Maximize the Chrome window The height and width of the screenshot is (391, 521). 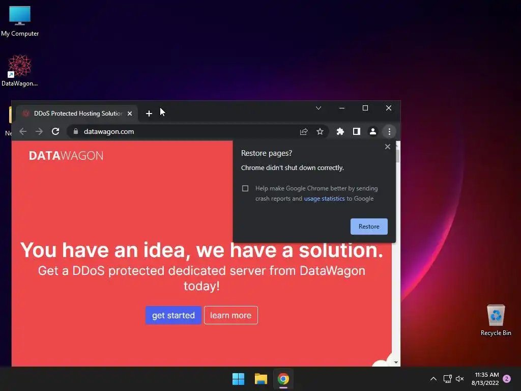pyautogui.click(x=365, y=108)
